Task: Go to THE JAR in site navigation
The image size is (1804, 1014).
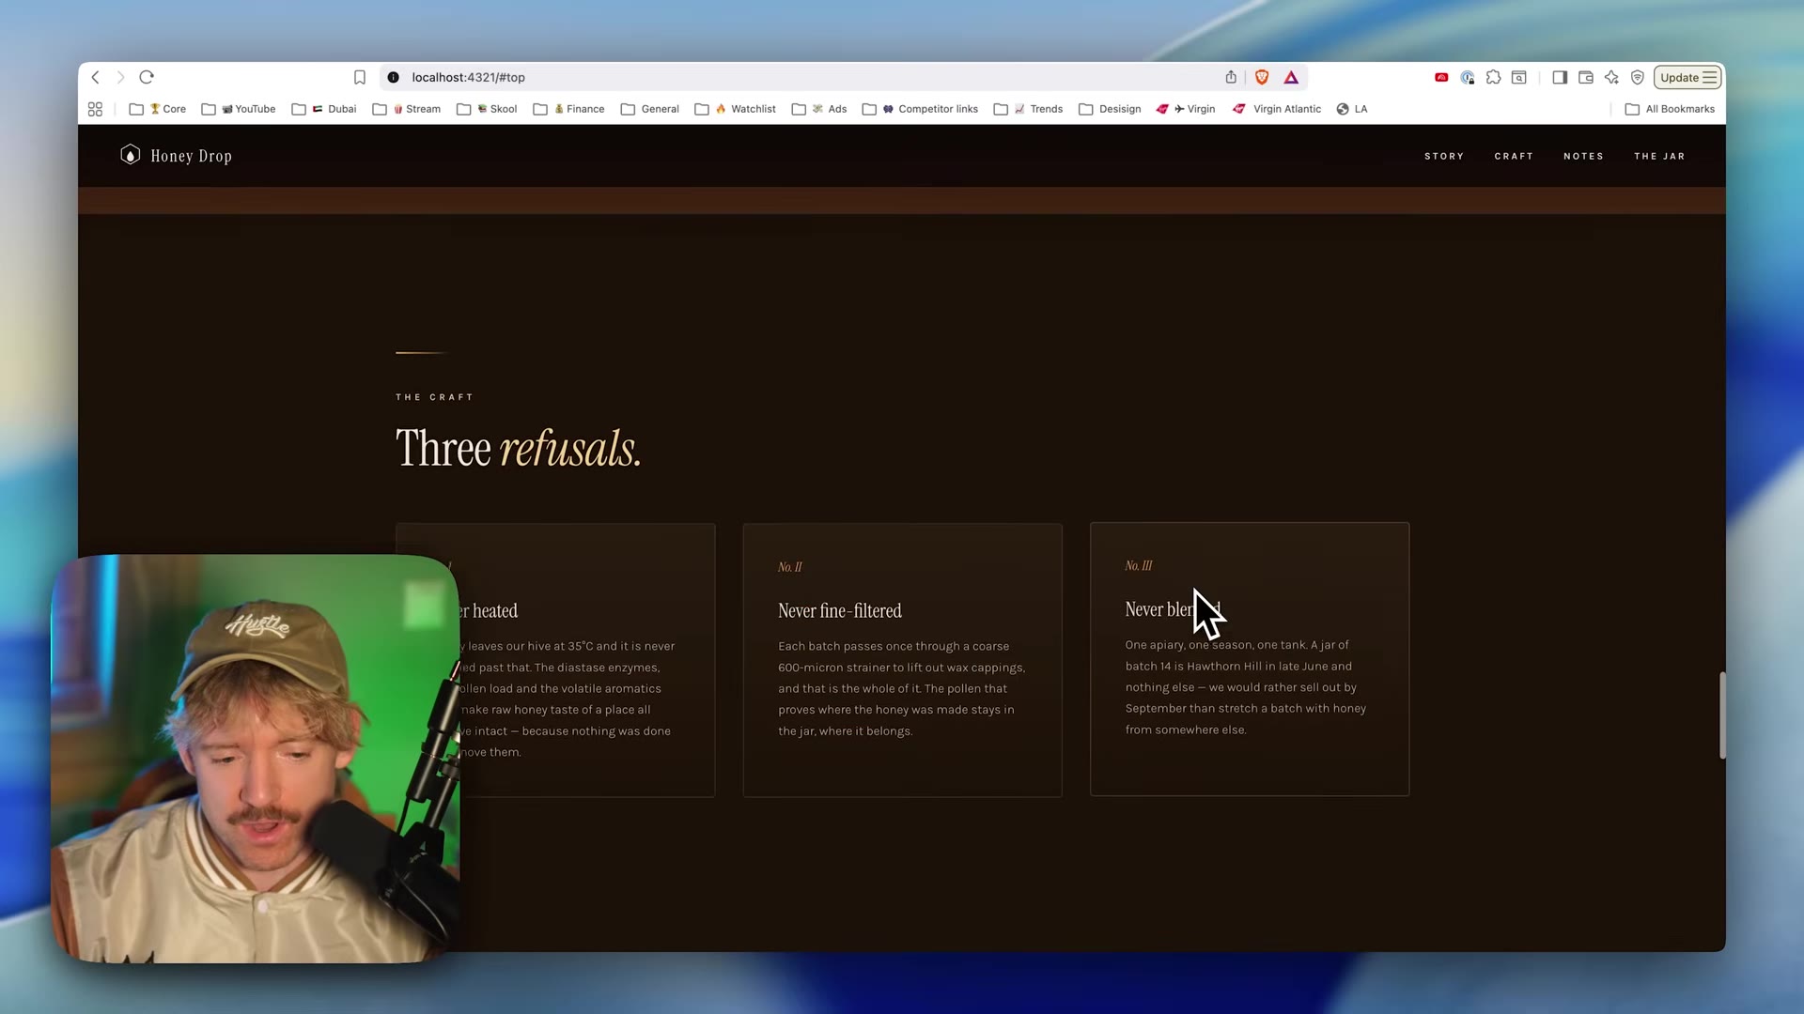Action: 1659,156
